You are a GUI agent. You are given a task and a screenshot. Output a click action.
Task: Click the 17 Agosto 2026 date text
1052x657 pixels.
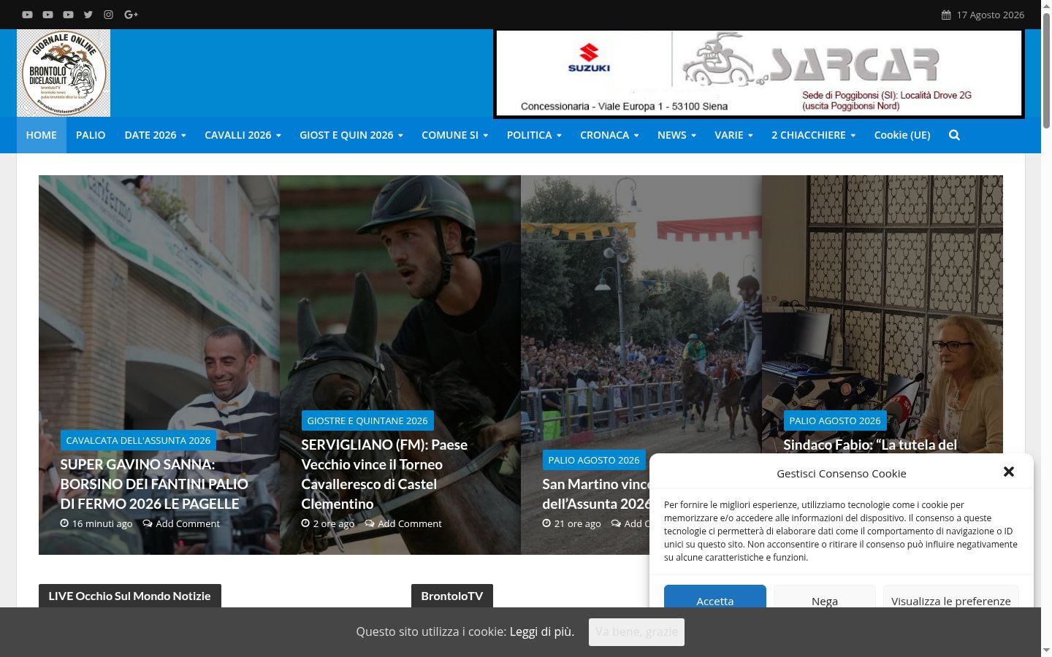click(991, 15)
